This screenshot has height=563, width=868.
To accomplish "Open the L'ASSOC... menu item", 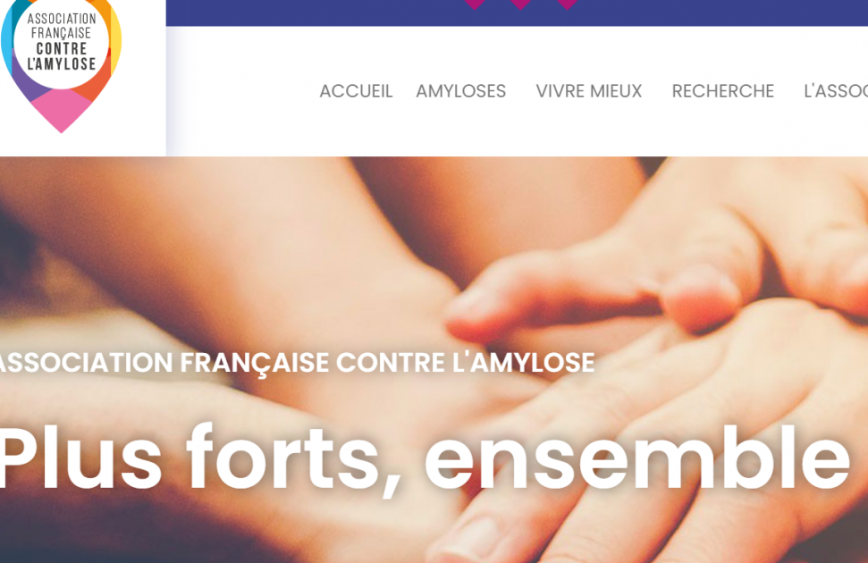I will 836,91.
